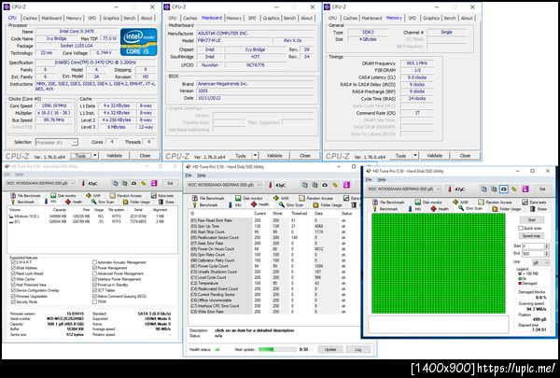Click Log button in HD Tune Health window
Screen dimensions: 560x378
(358, 349)
